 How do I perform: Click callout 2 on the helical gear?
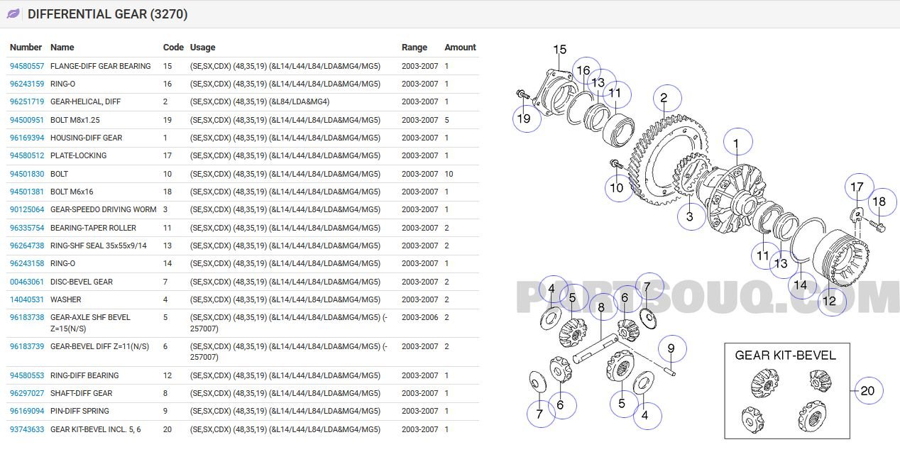coord(663,99)
